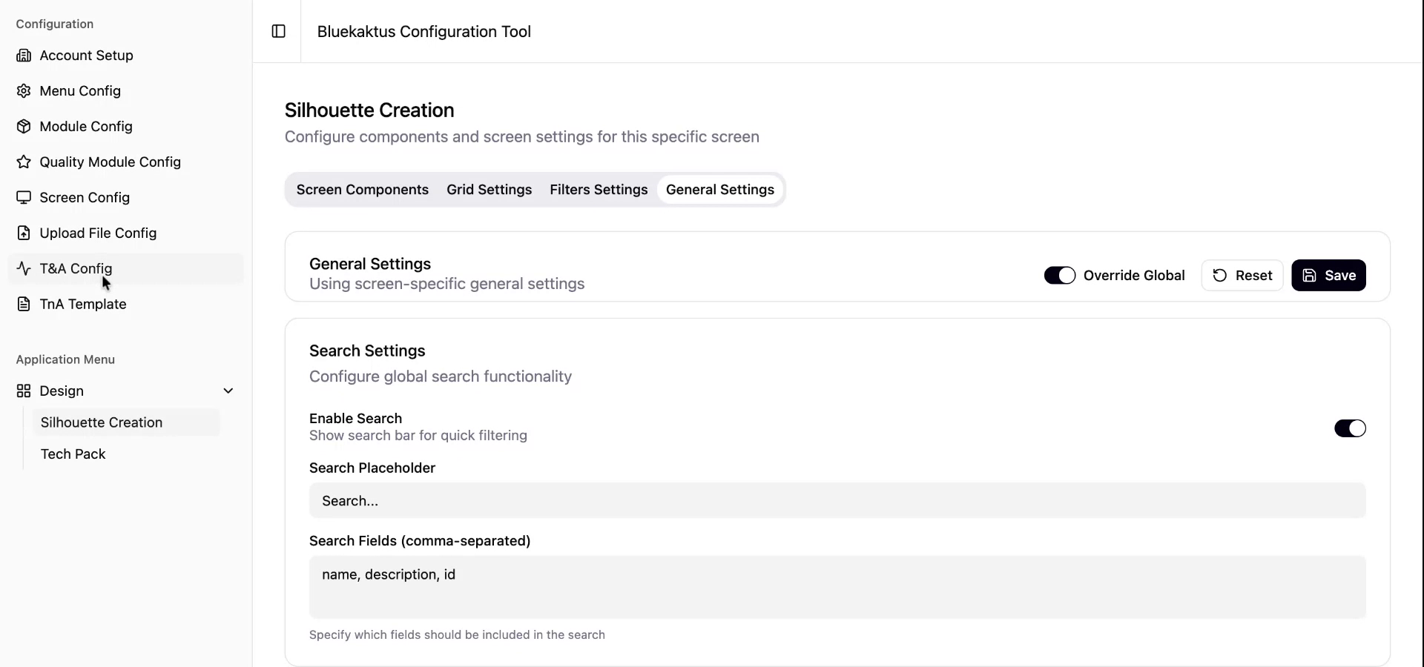Switch to the Screen Components tab
Image resolution: width=1424 pixels, height=667 pixels.
[x=363, y=190]
